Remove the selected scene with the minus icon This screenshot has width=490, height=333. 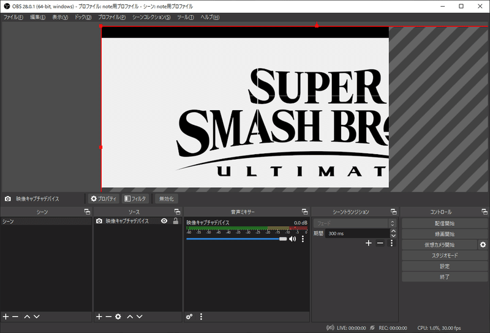15,316
